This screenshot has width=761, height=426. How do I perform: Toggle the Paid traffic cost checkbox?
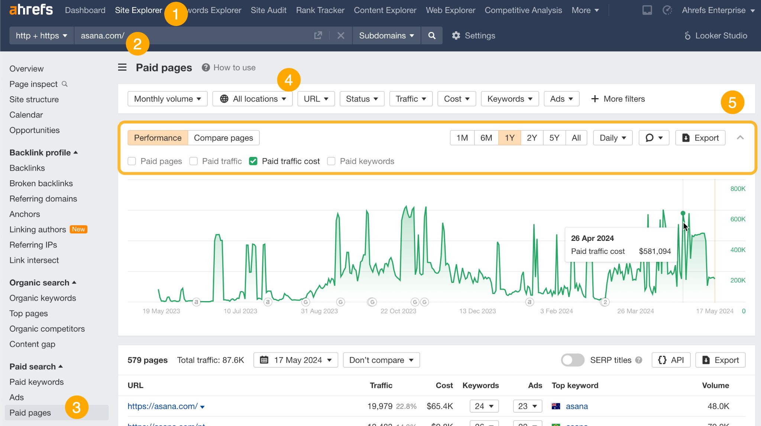coord(253,161)
